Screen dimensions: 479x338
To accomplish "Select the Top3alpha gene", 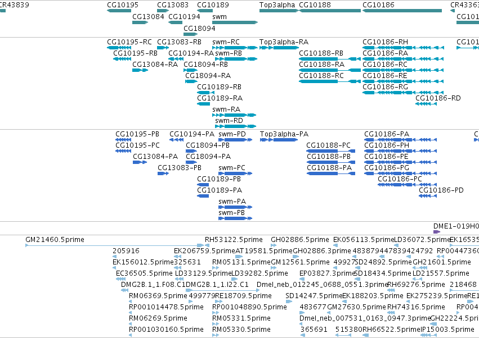I will tap(279, 11).
